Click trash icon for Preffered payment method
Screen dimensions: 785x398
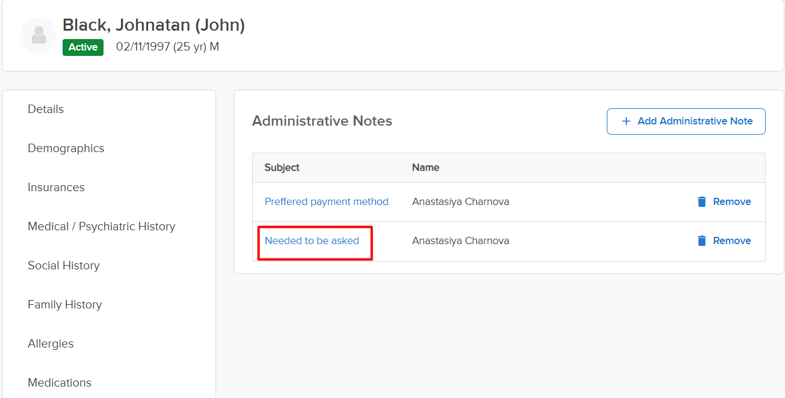[x=701, y=202]
